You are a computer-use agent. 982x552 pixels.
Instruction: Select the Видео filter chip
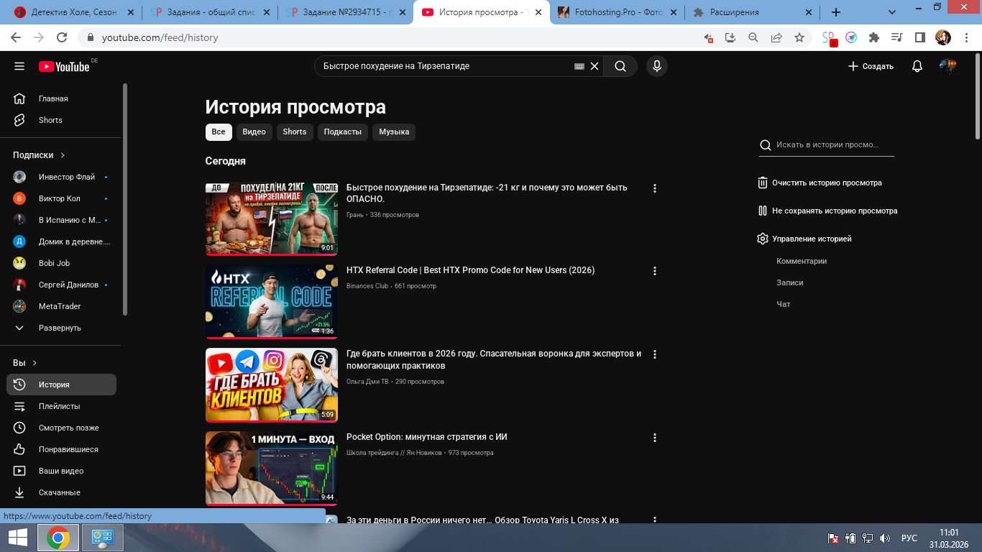(254, 132)
